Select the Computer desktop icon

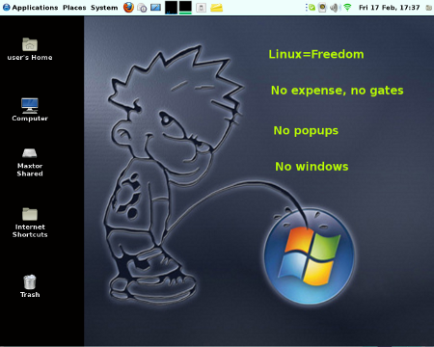click(x=30, y=110)
